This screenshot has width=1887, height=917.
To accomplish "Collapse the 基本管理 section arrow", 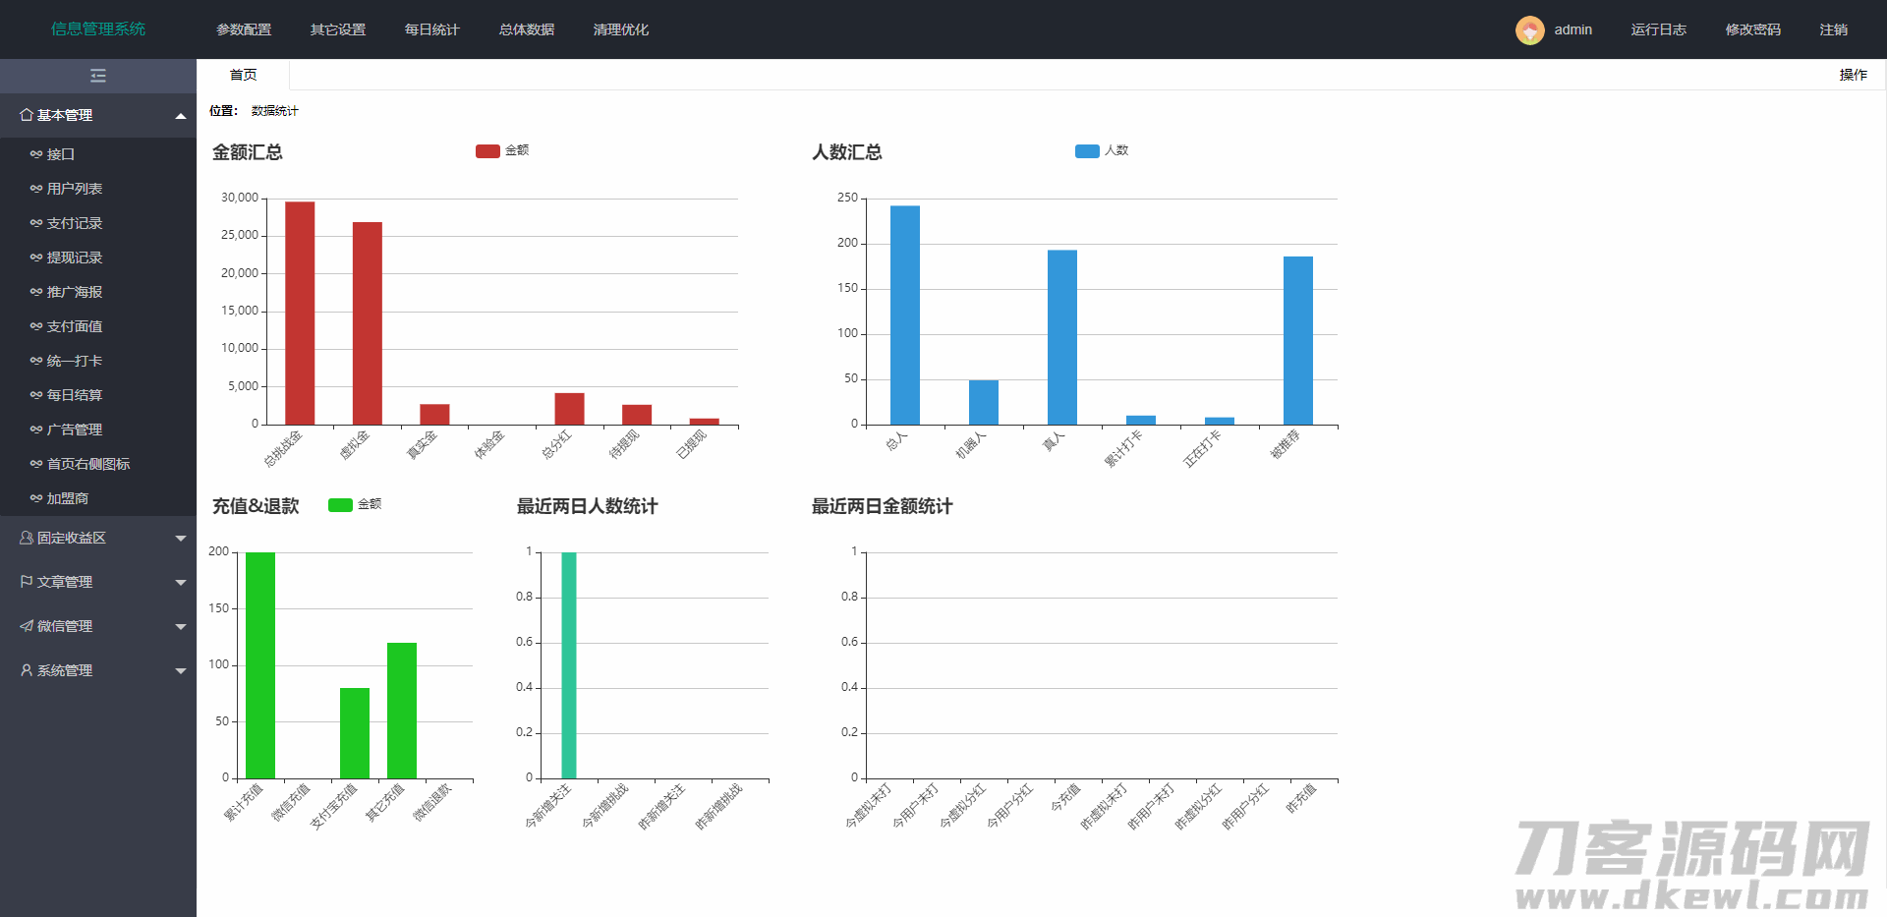I will point(181,116).
